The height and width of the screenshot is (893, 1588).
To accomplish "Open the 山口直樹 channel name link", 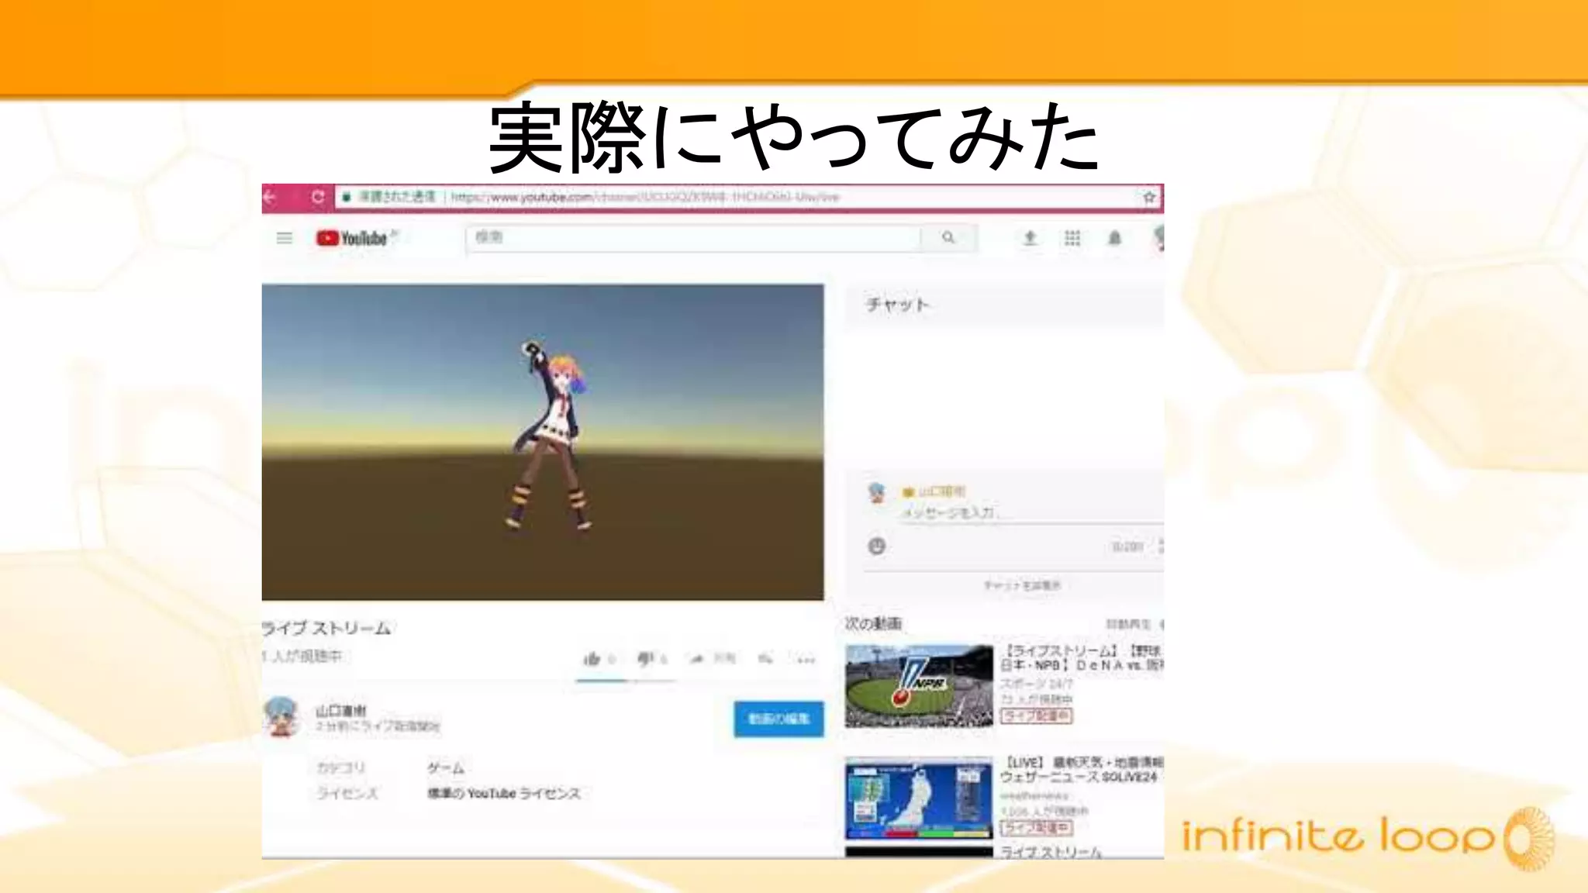I will pyautogui.click(x=341, y=710).
